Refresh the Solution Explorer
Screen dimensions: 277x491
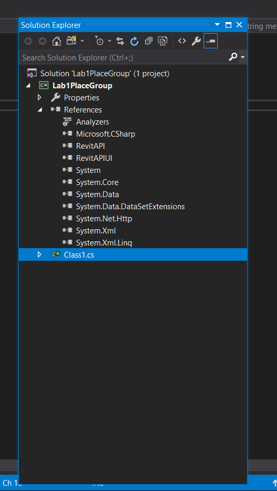tap(134, 41)
